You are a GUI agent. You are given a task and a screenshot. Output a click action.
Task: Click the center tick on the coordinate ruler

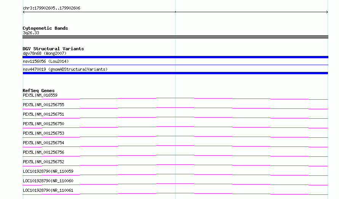[175, 12]
